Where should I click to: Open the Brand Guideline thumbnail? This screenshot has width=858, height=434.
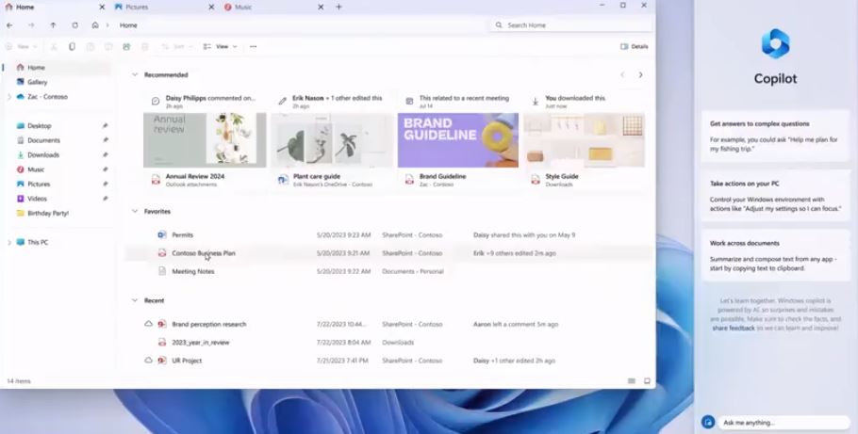[x=458, y=140]
